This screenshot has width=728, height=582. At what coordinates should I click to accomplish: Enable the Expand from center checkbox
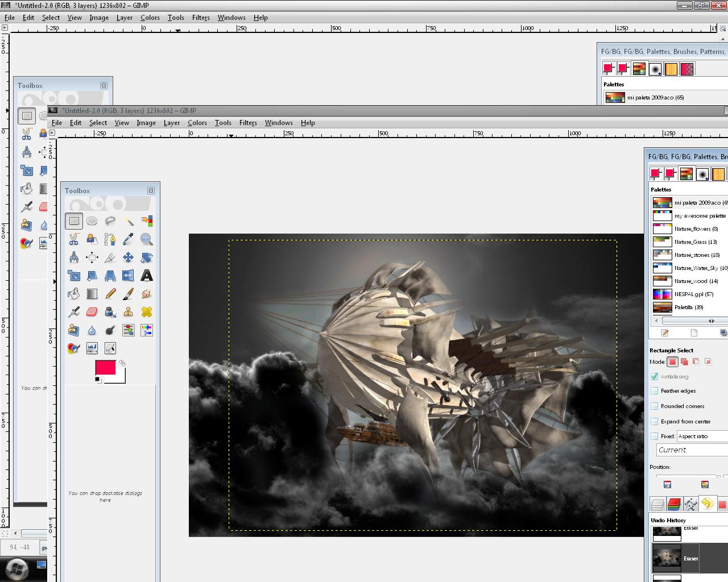click(655, 422)
